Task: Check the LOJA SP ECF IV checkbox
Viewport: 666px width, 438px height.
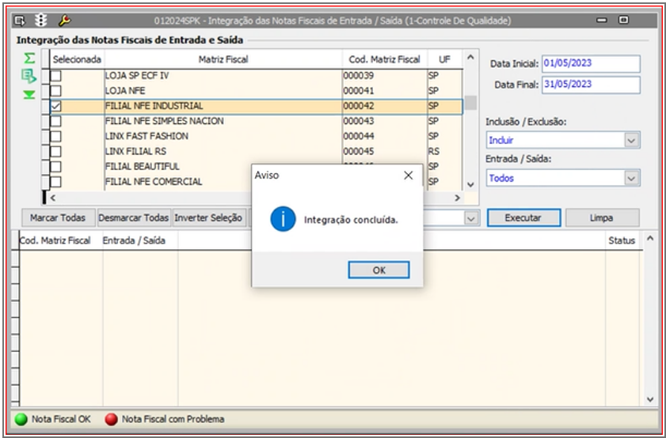Action: [55, 75]
